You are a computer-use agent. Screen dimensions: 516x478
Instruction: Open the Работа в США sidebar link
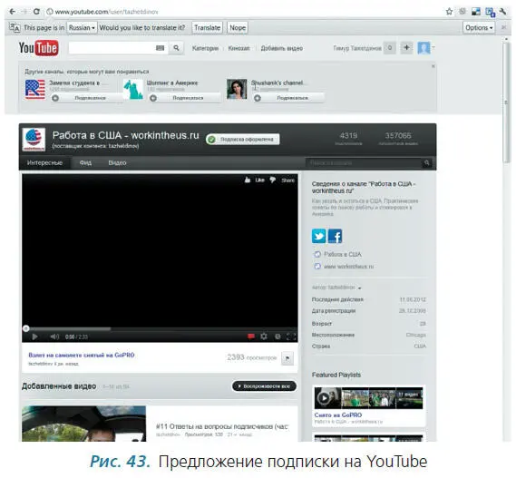click(x=342, y=255)
